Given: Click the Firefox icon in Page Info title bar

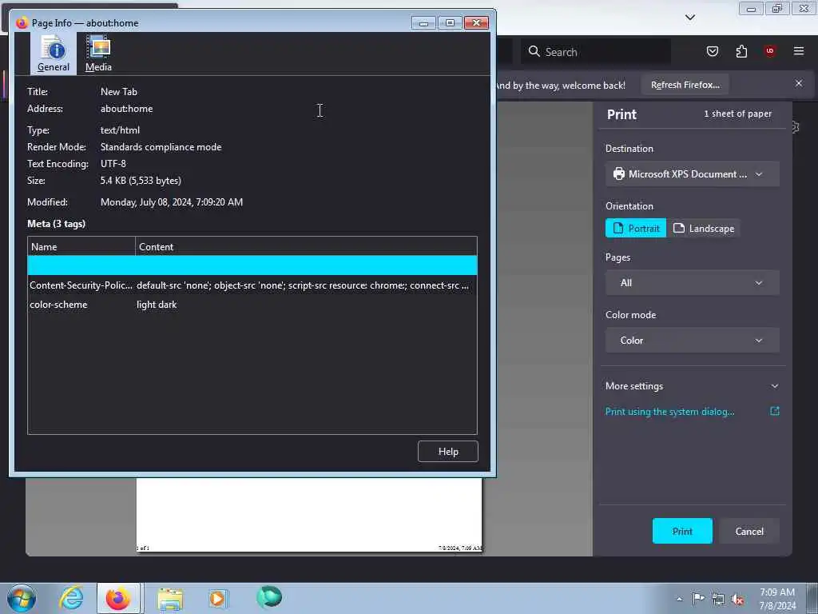Looking at the screenshot, I should (x=22, y=23).
